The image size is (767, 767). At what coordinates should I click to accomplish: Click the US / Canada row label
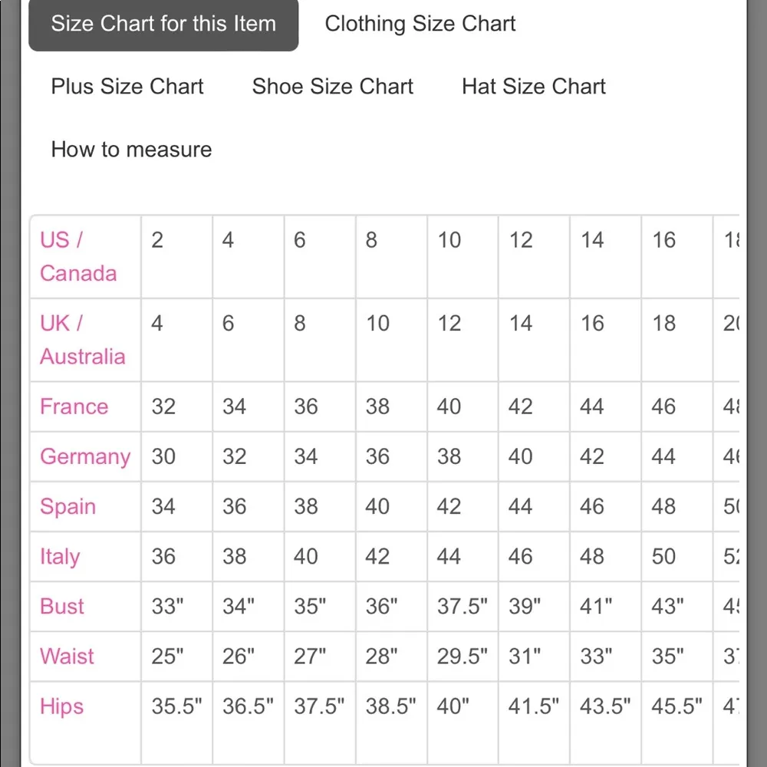78,257
